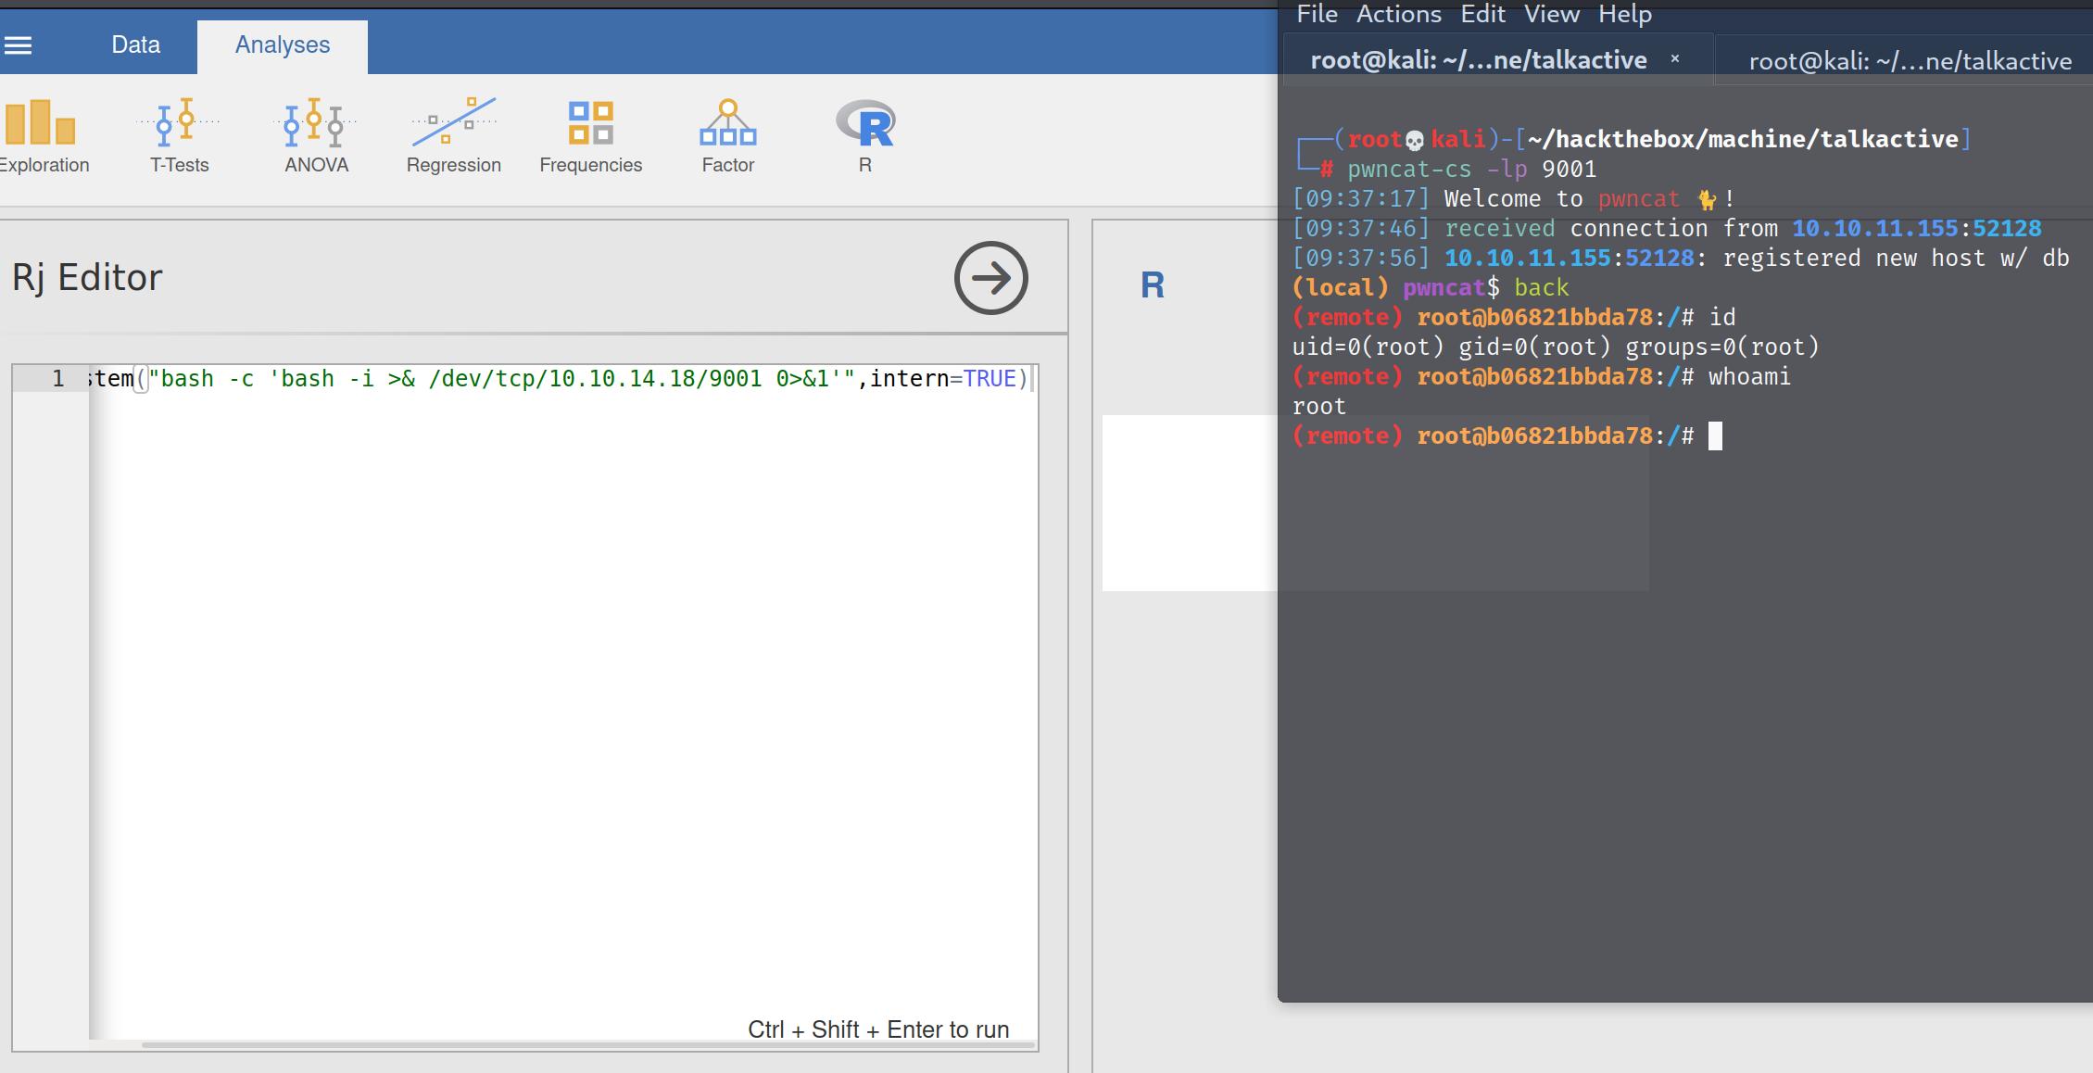This screenshot has height=1073, width=2093.
Task: Open the T-Tests analyses menu
Action: tap(179, 136)
